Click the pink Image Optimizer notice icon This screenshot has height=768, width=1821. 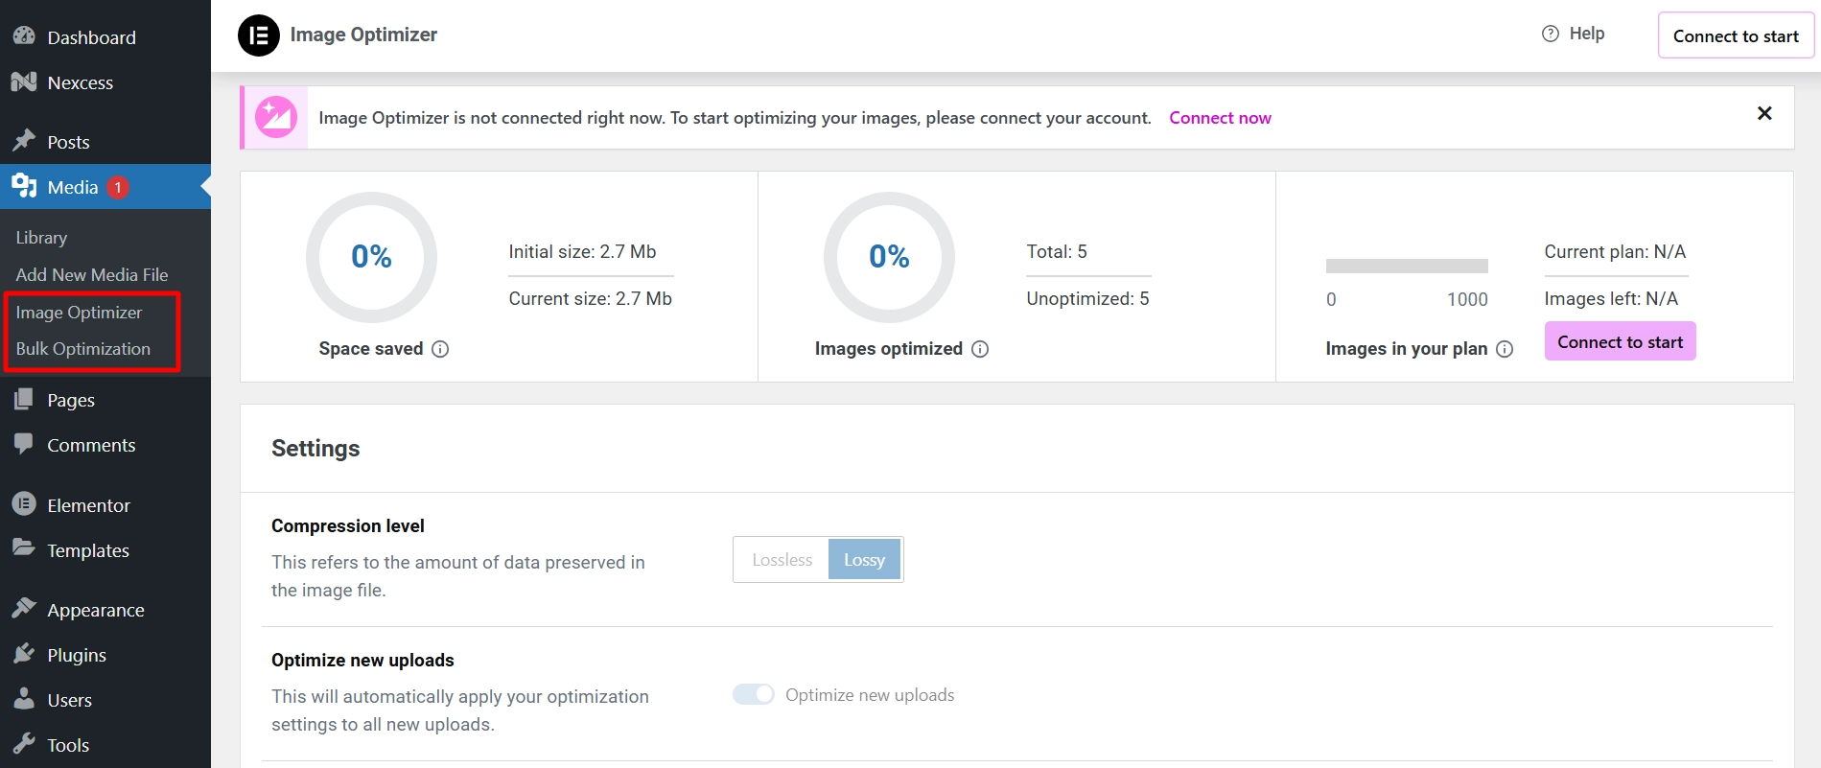click(276, 118)
